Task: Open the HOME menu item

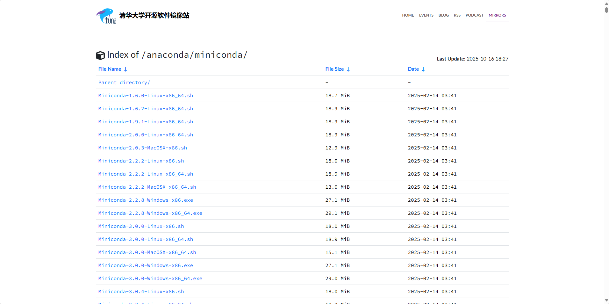Action: pos(408,15)
